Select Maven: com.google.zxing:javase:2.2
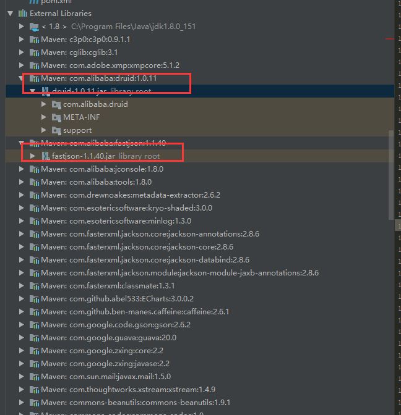 click(200, 364)
